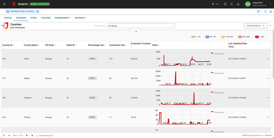Image resolution: width=274 pixels, height=138 pixels.
Task: Go to the next page arrow
Action: pyautogui.click(x=27, y=136)
